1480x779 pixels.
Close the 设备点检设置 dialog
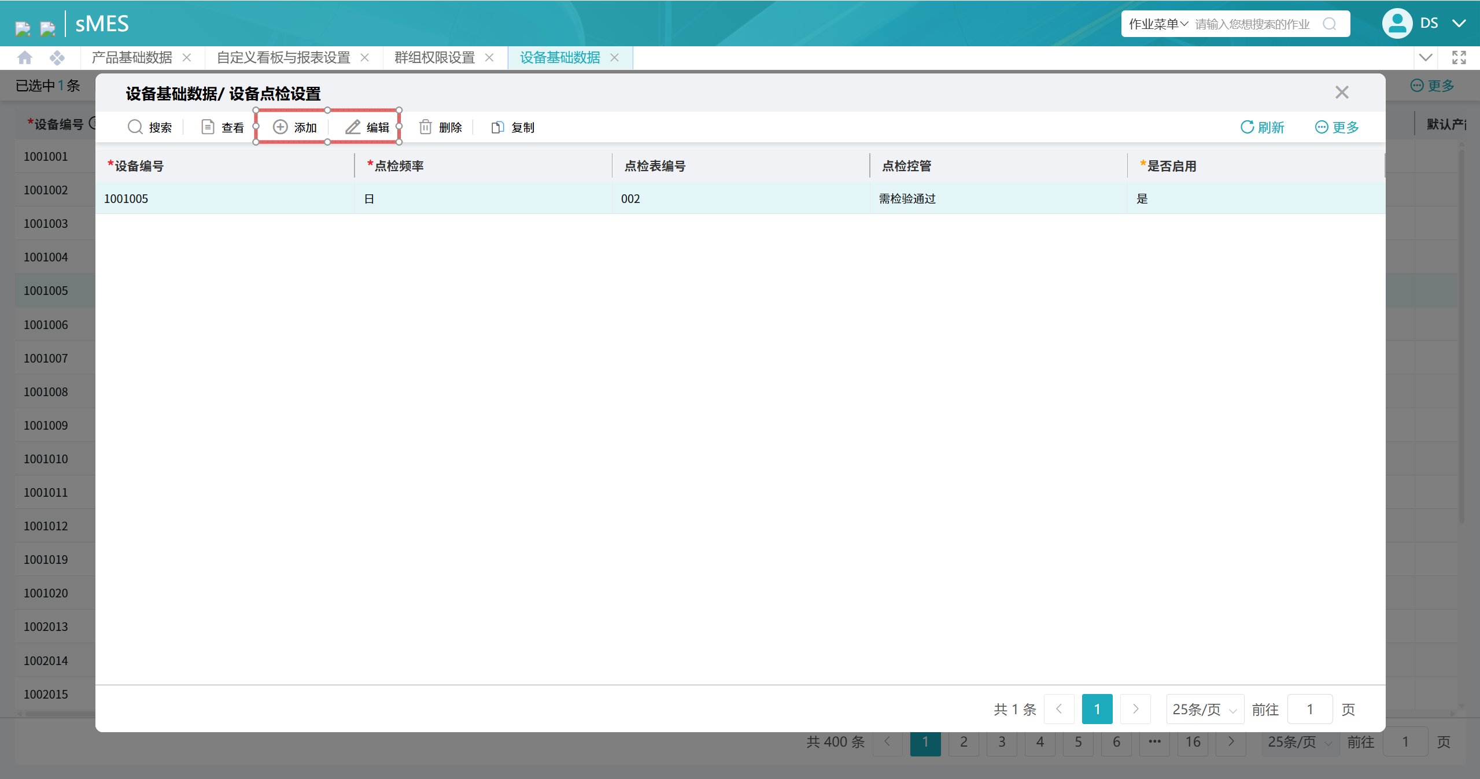pos(1342,92)
